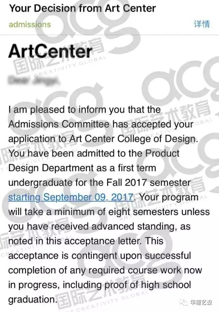Click the bold ArtCenter logo heading
Viewport: 219px width, 312px height.
(50, 51)
